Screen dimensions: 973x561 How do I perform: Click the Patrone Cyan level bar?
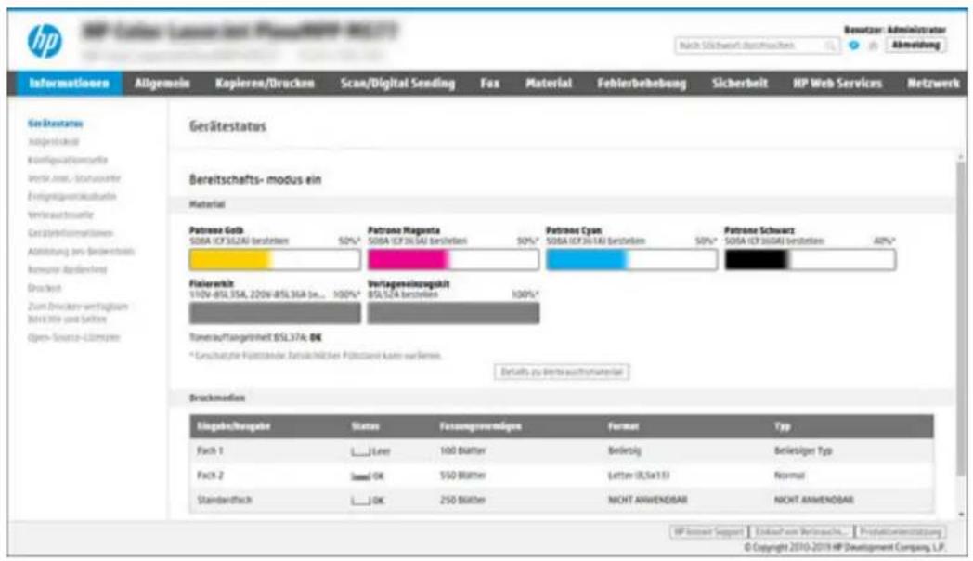(631, 259)
